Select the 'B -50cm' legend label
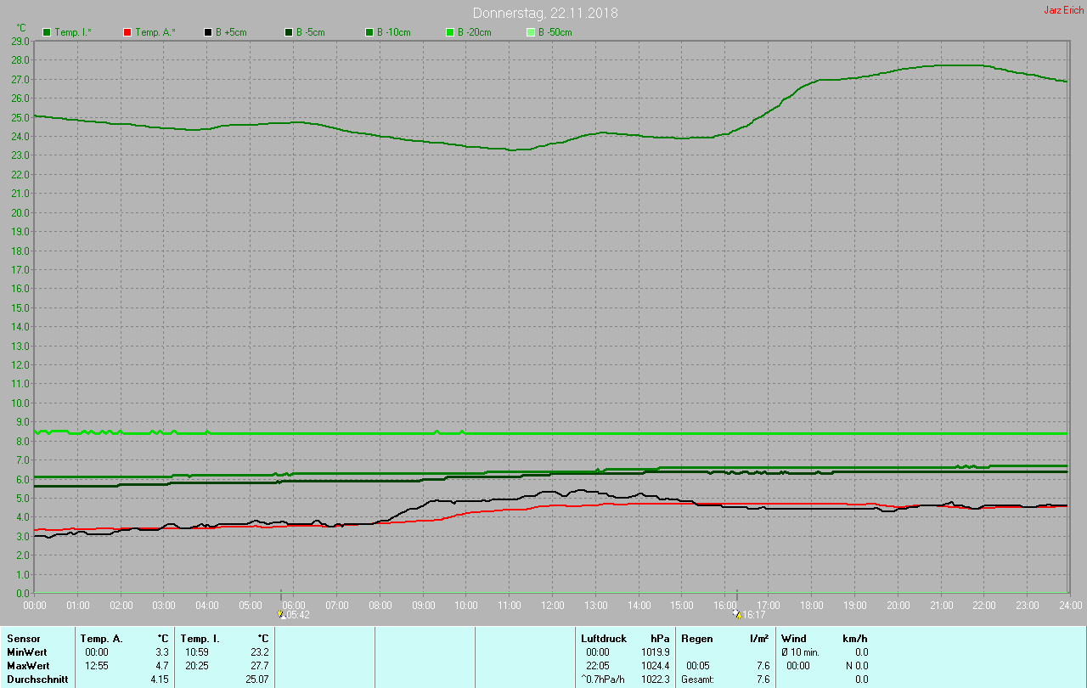1087x688 pixels. [555, 32]
